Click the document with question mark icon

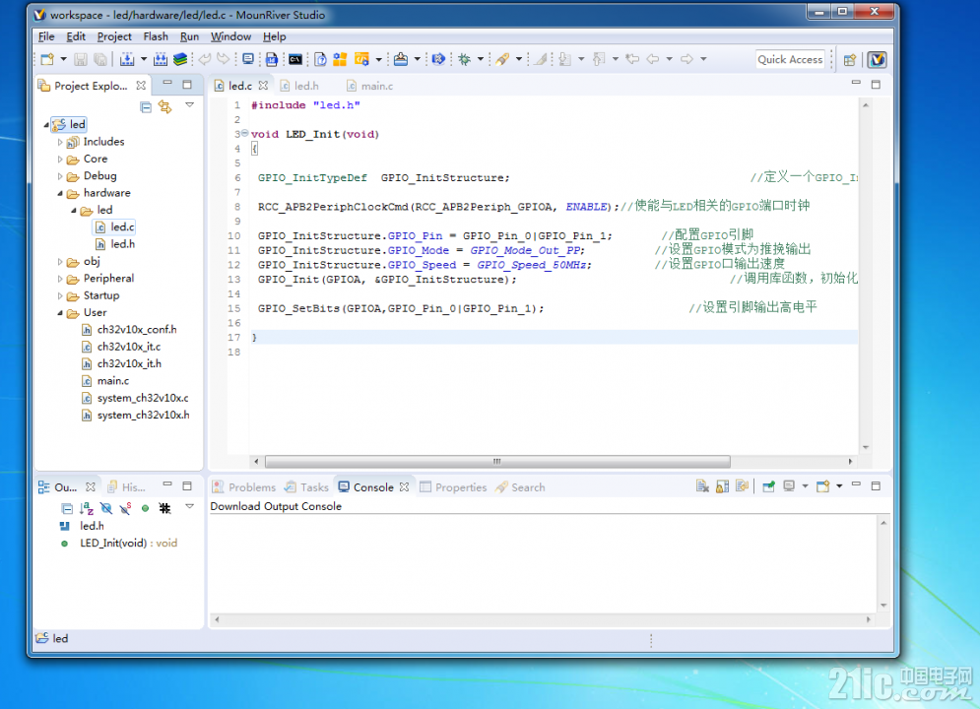point(320,59)
